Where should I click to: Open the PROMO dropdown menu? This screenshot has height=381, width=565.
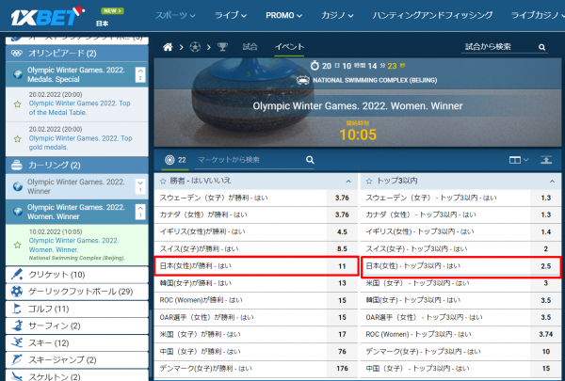tap(283, 15)
